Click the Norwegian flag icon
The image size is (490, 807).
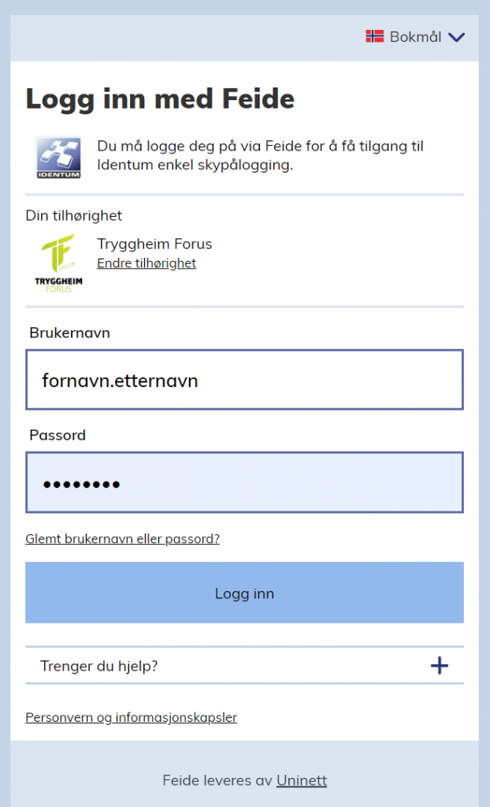374,36
